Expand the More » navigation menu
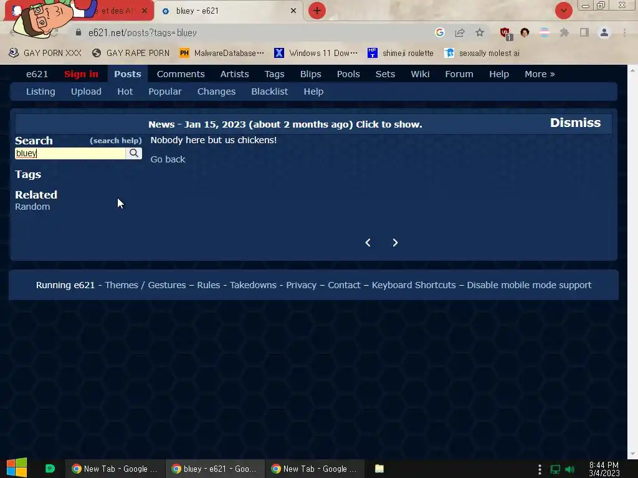 click(540, 74)
